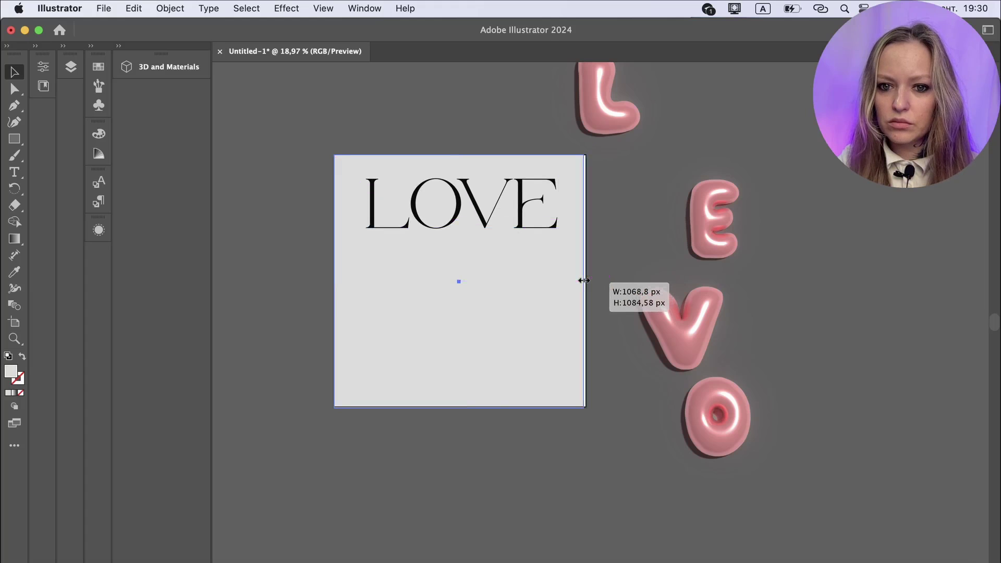Viewport: 1001px width, 563px height.
Task: Reset to default fill and stroke
Action: tap(8, 356)
